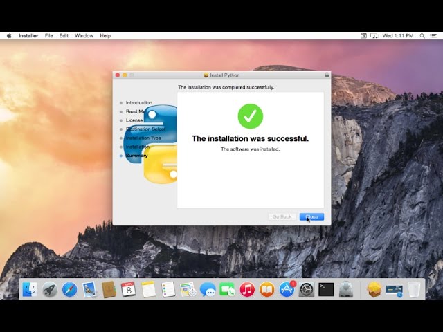Open Launchpad from the Dock
The image size is (443, 332).
50,289
